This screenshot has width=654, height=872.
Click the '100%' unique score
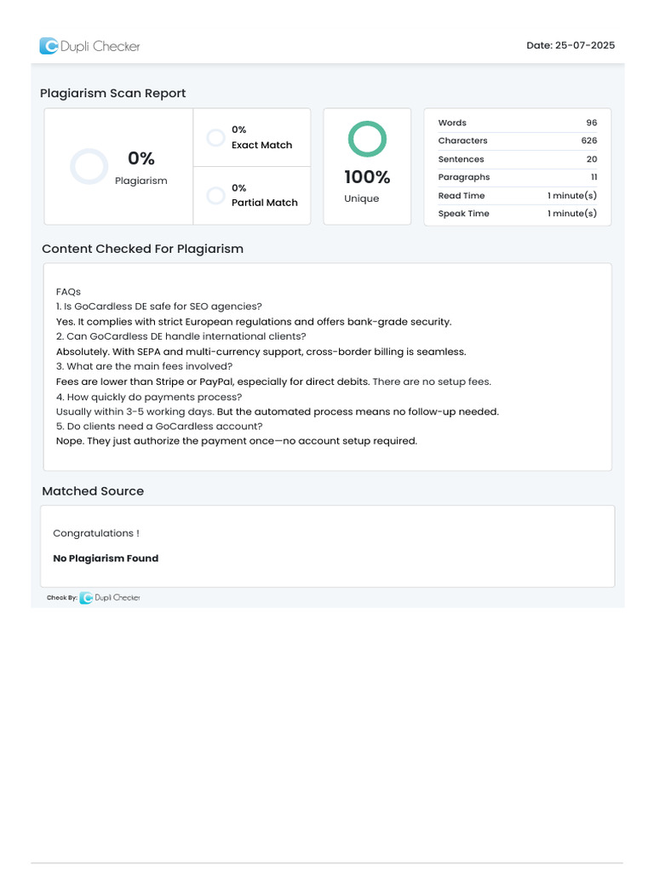click(x=367, y=177)
